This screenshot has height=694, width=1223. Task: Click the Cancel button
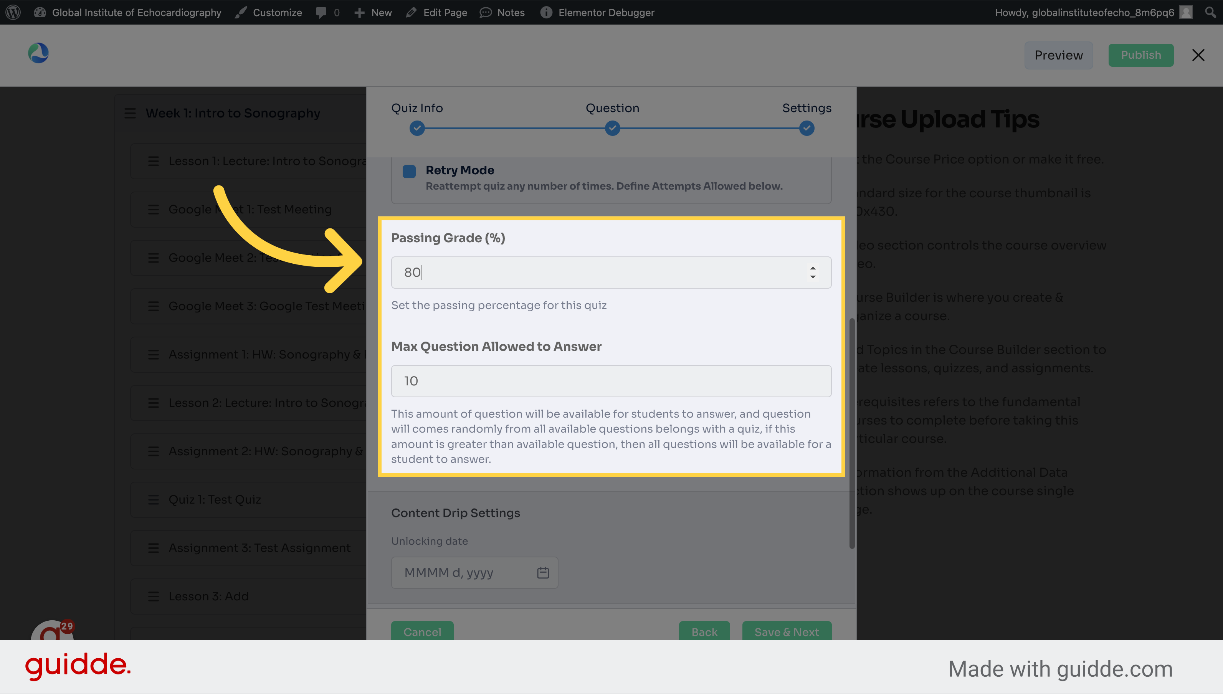coord(421,631)
